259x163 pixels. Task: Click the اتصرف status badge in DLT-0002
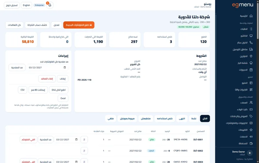point(151,151)
